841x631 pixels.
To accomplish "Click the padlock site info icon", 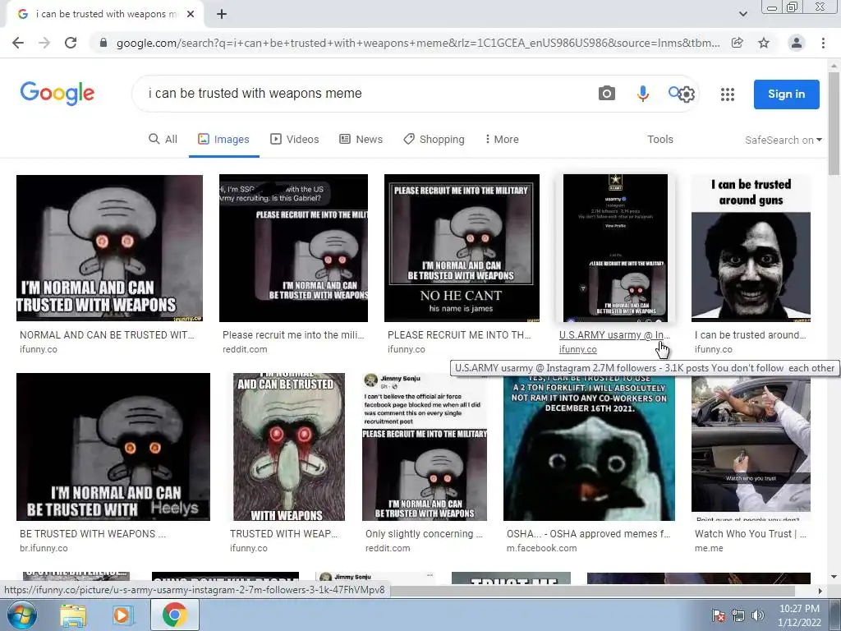I will (x=103, y=43).
